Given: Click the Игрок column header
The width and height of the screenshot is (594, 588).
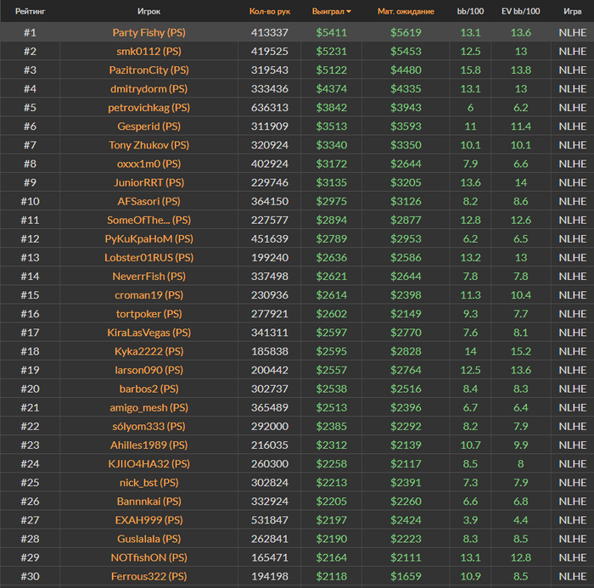Looking at the screenshot, I should [148, 12].
